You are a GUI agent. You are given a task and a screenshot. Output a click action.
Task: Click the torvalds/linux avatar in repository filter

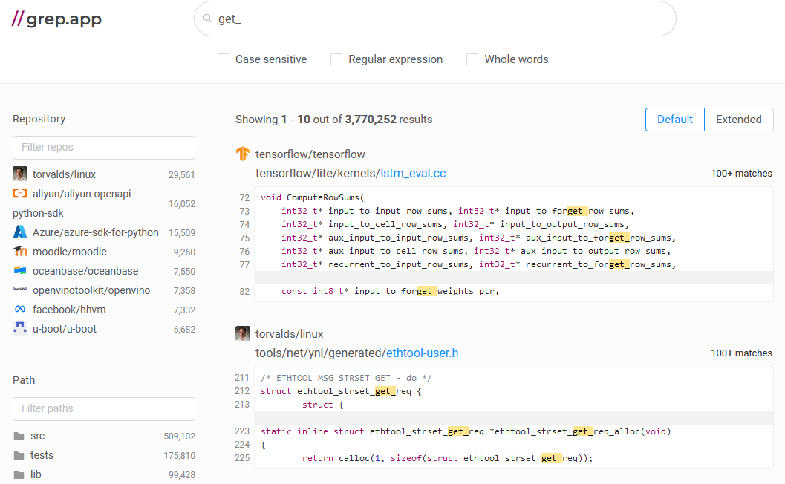click(20, 174)
